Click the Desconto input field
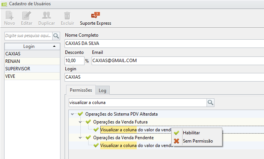Viewport: 264px width, 159px height. coord(74,60)
